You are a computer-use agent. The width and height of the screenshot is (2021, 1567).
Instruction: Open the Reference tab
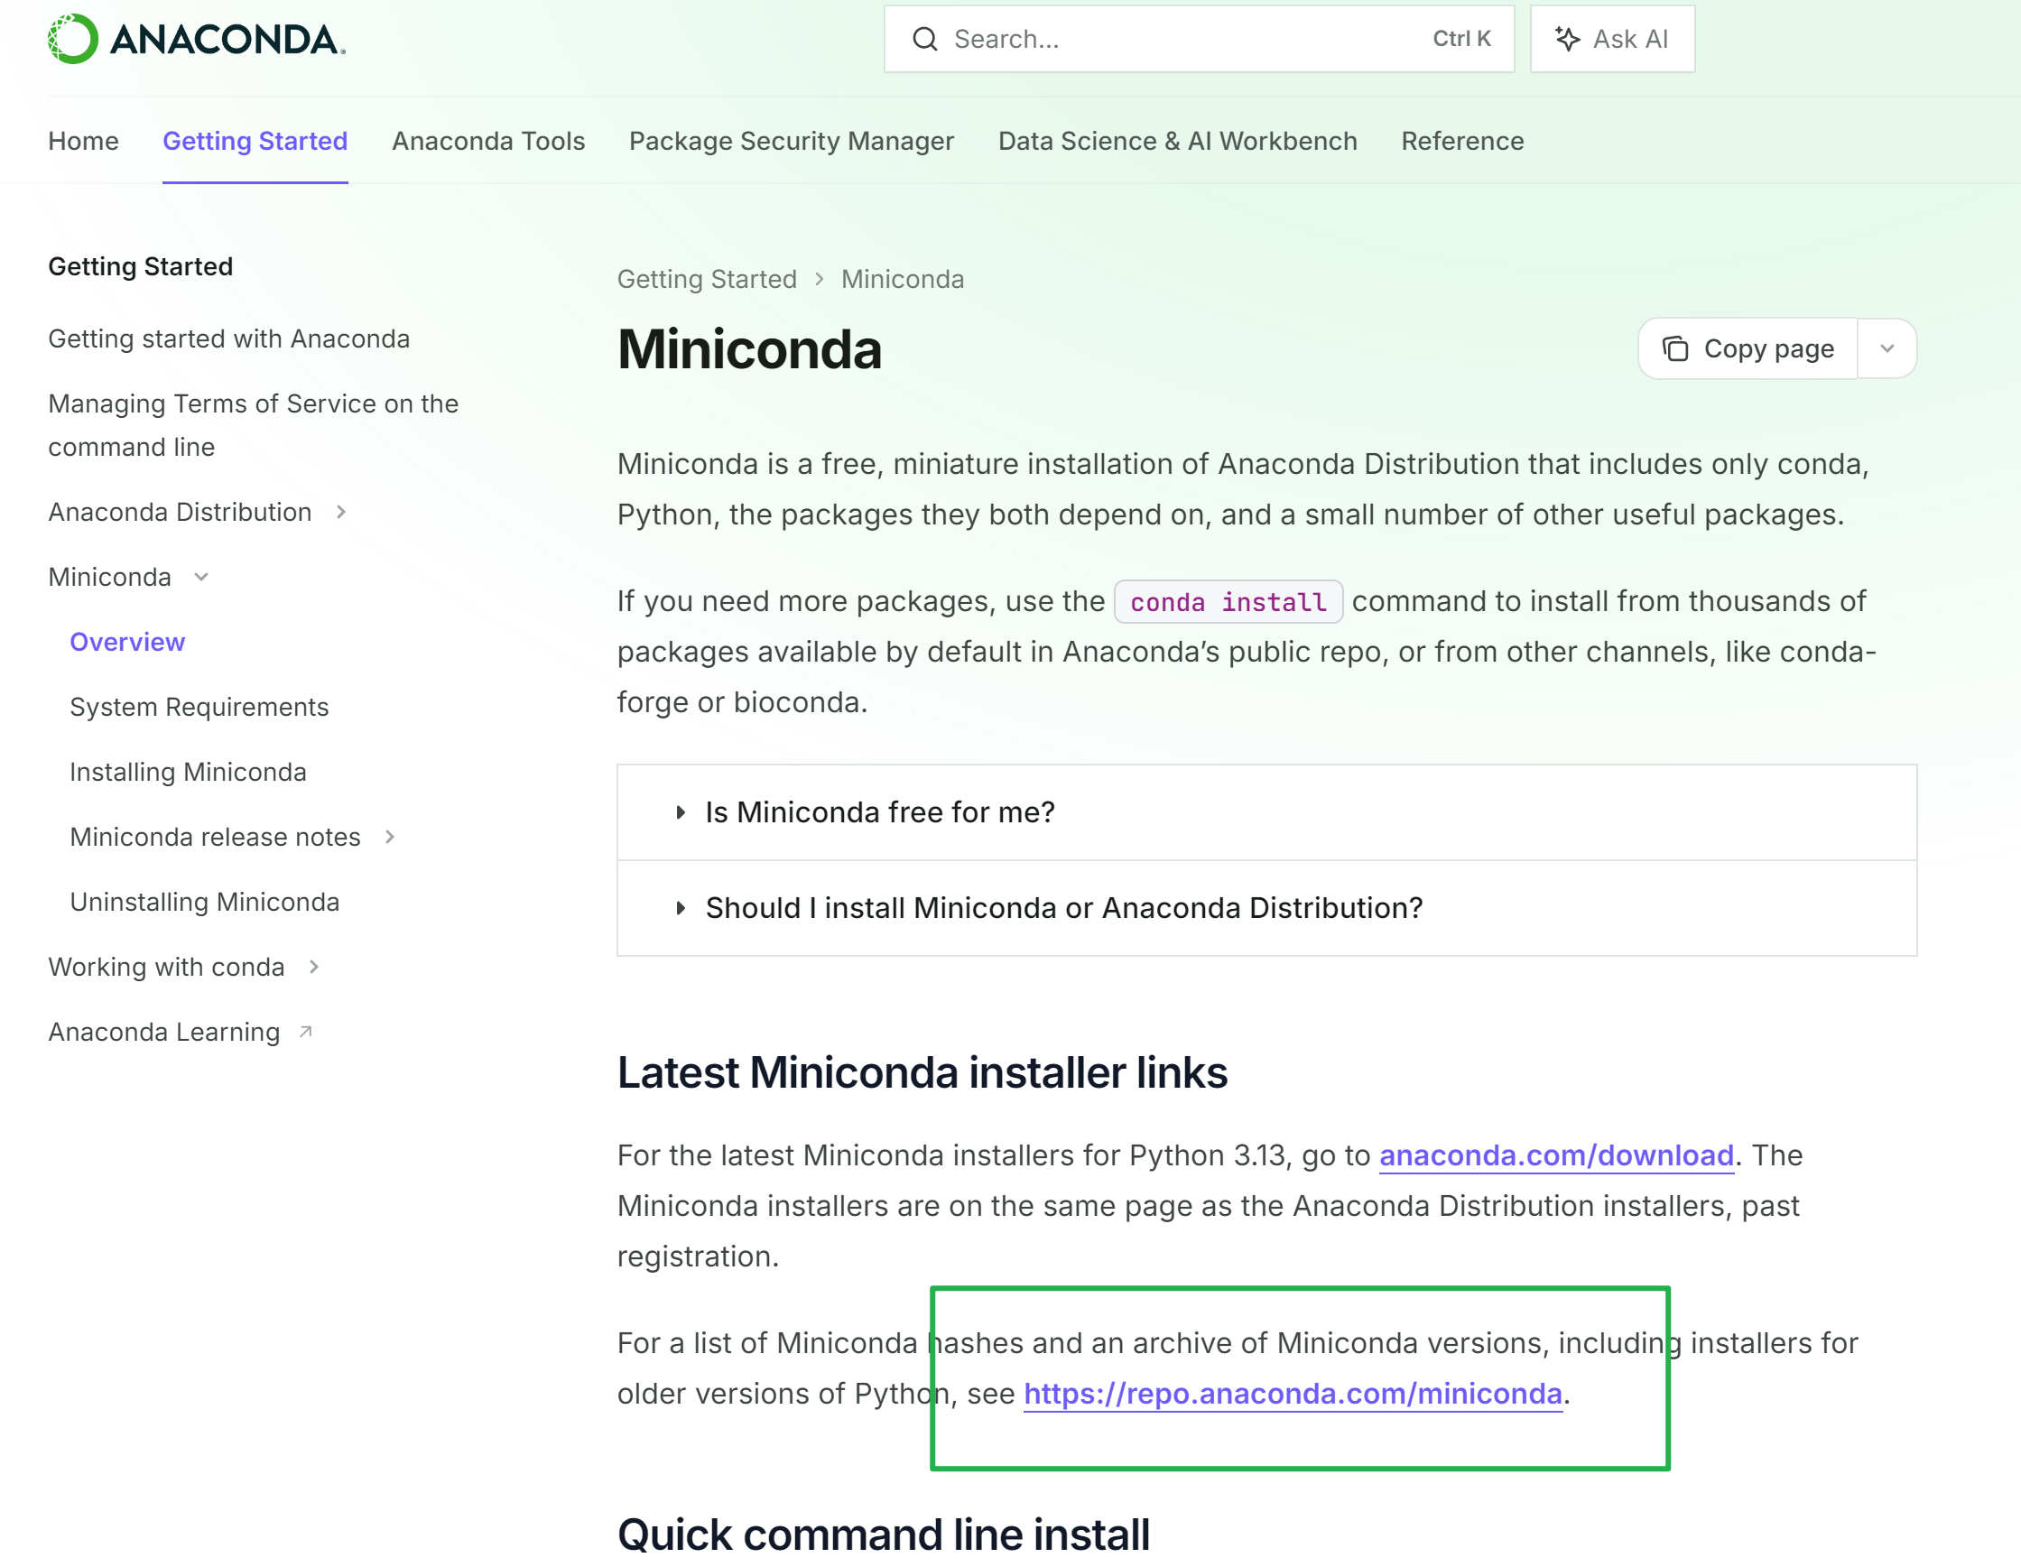coord(1462,141)
